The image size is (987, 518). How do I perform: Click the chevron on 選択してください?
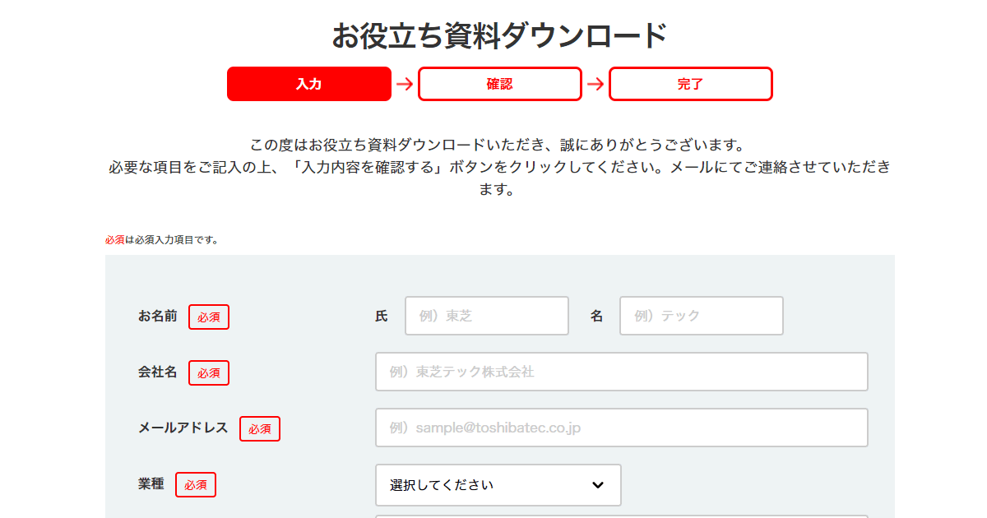pyautogui.click(x=596, y=485)
